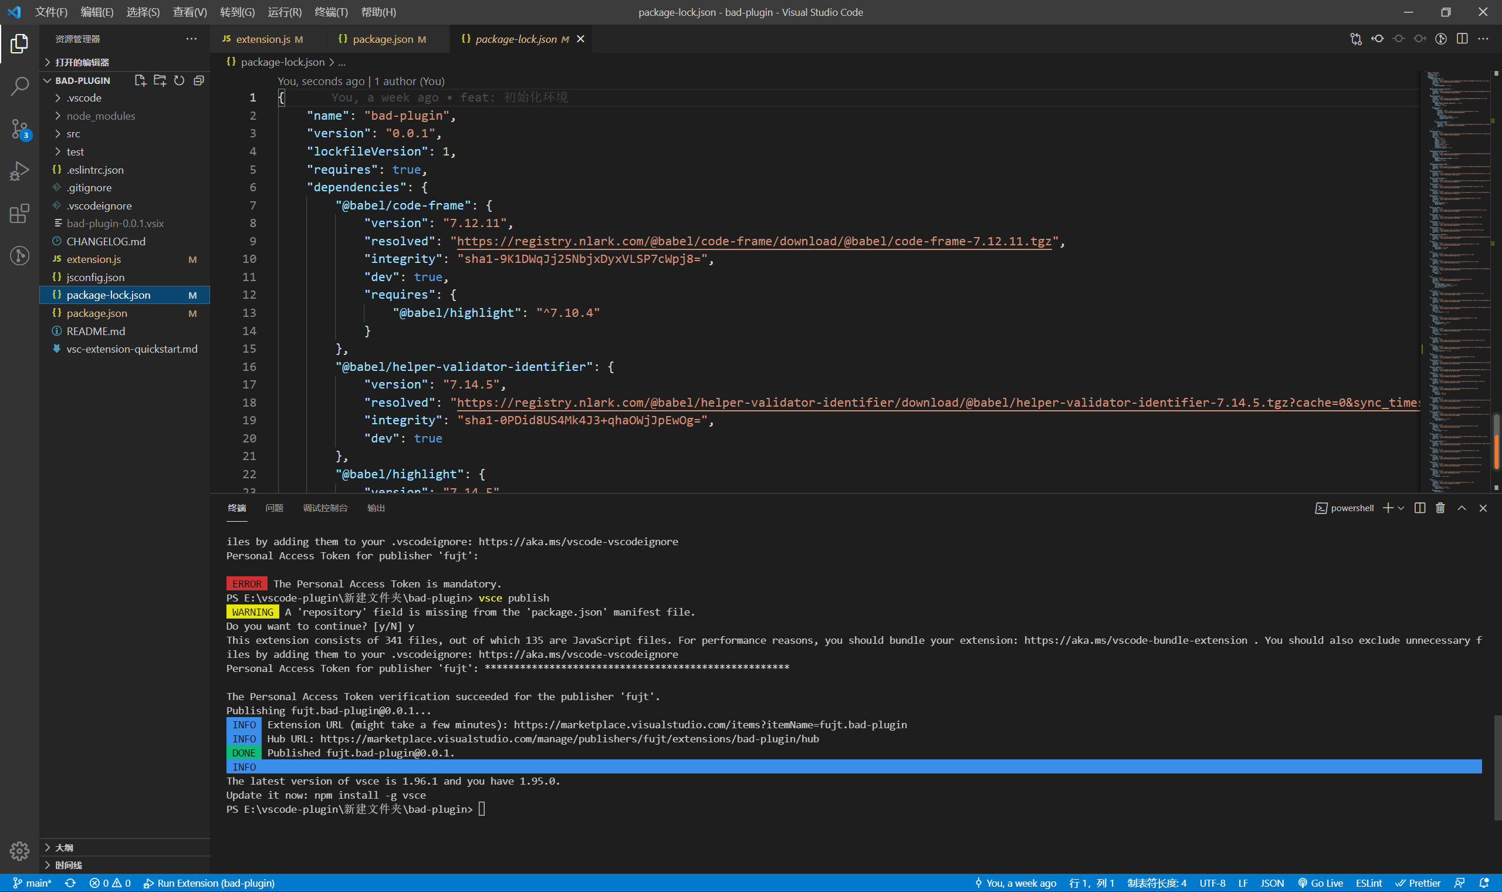The height and width of the screenshot is (892, 1502).
Task: Kill terminal with the trash icon
Action: (1440, 508)
